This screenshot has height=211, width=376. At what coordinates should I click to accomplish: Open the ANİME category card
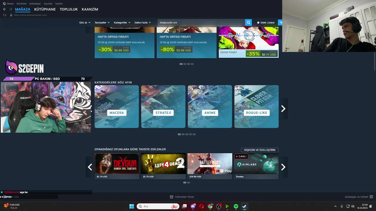[210, 107]
